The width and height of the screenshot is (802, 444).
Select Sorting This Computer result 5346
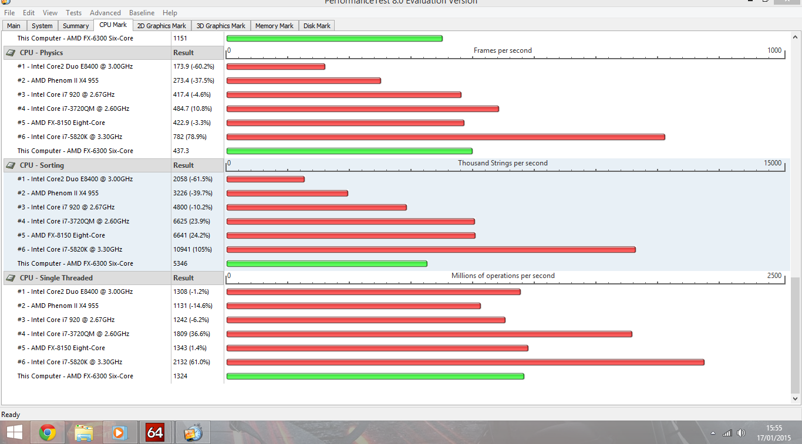180,263
